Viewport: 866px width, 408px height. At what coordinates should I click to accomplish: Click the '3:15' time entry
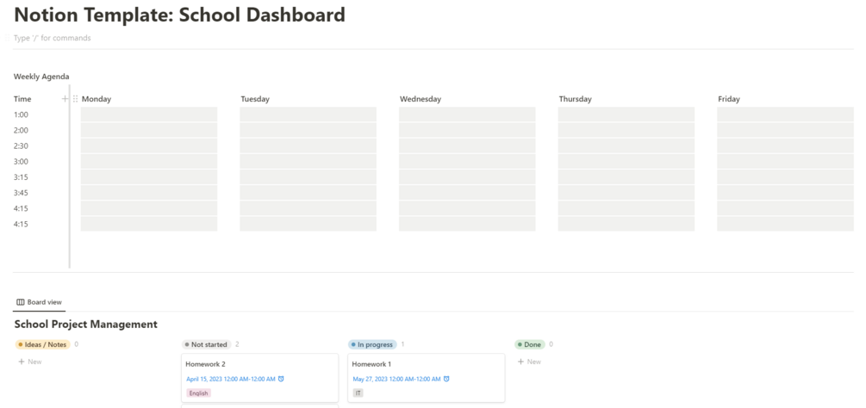point(21,177)
